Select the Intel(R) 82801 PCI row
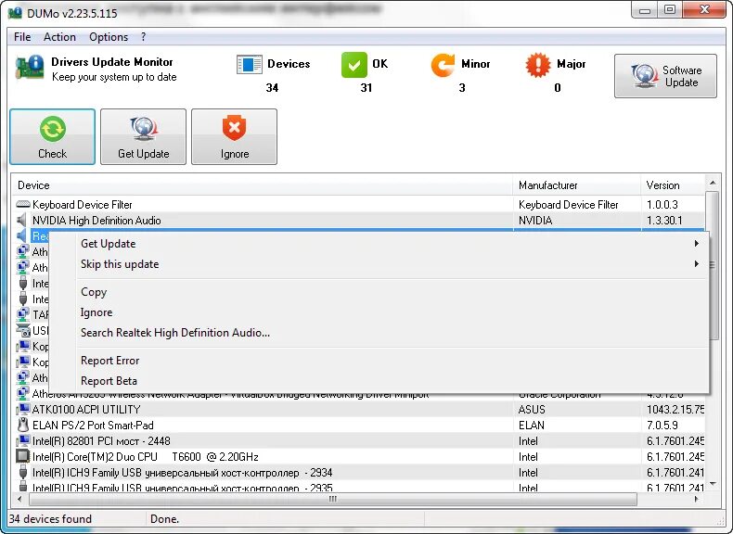The height and width of the screenshot is (534, 733). [x=359, y=441]
